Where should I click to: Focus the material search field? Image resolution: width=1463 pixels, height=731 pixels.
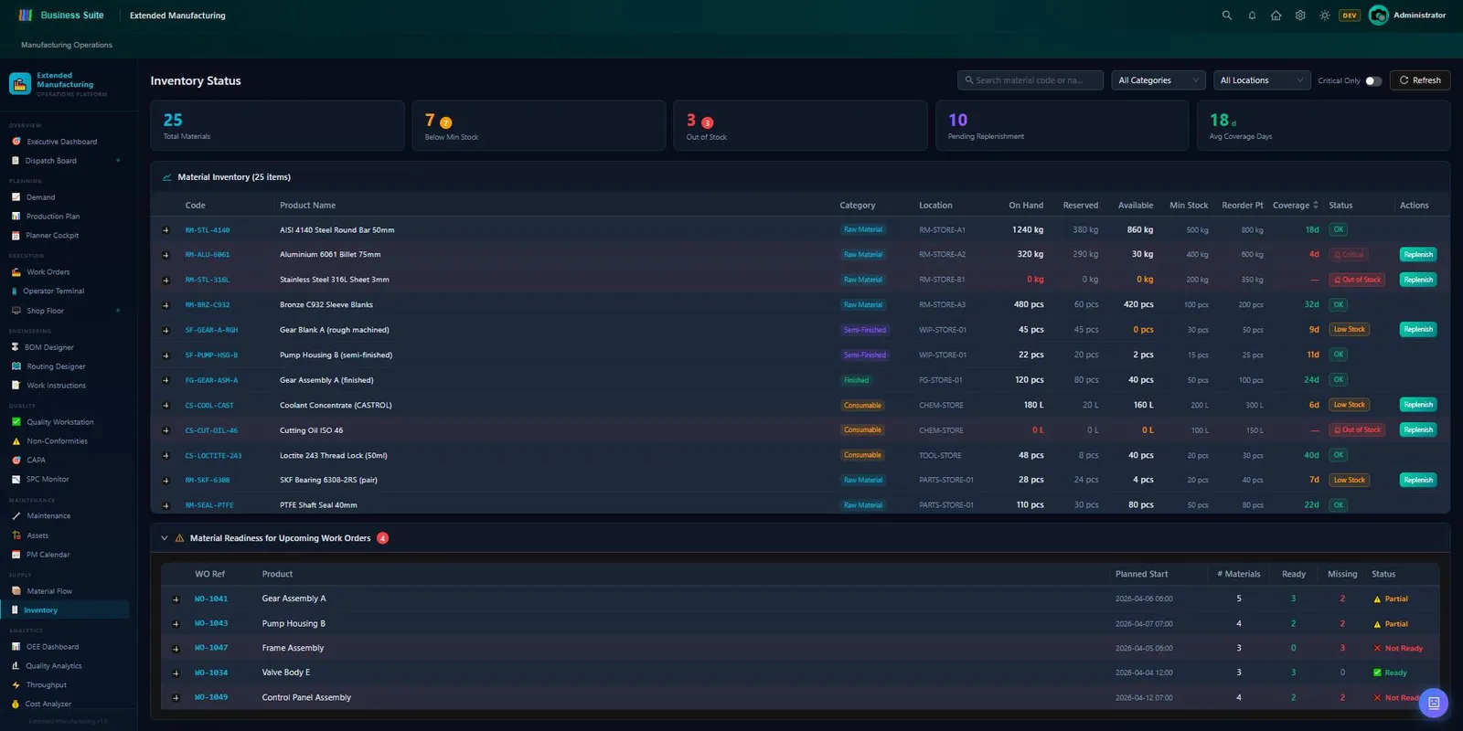pyautogui.click(x=1031, y=80)
